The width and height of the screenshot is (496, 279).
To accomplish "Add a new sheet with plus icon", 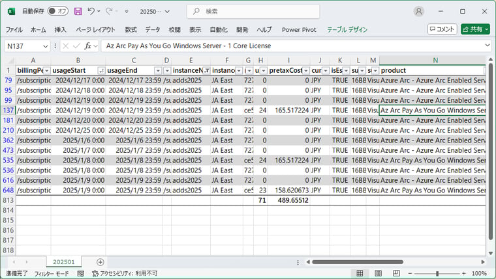I will (101, 262).
